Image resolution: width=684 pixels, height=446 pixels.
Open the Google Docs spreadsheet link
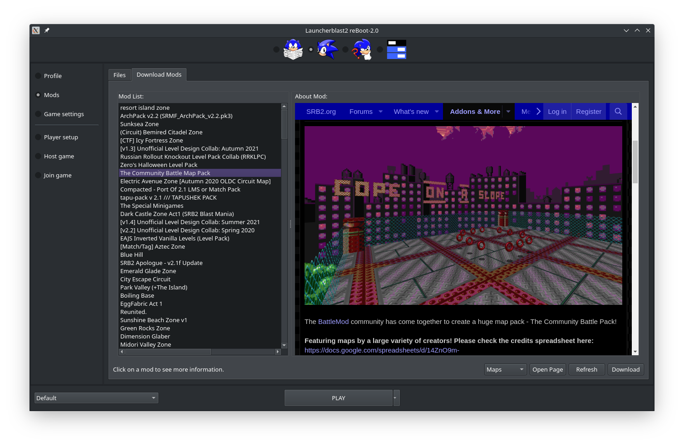[382, 350]
